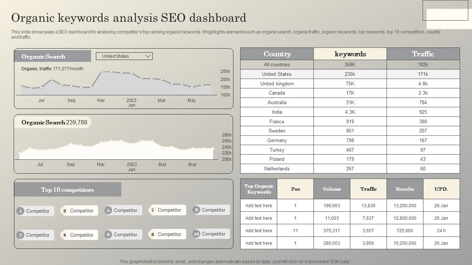Click the Traffic header in keywords table
Screen dimensions: 472x265
click(x=368, y=189)
